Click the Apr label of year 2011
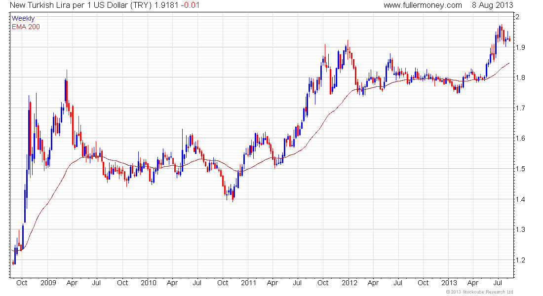Image resolution: width=543 pixels, height=296 pixels. point(272,283)
